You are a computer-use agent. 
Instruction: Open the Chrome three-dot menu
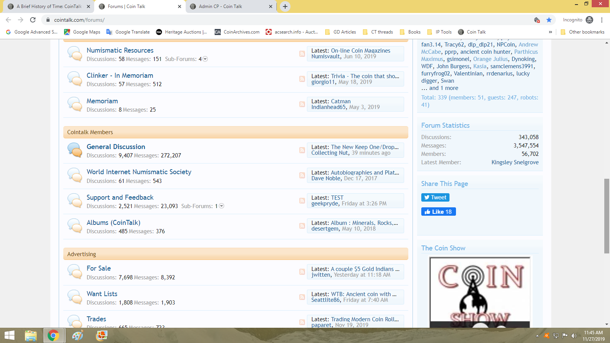click(602, 20)
